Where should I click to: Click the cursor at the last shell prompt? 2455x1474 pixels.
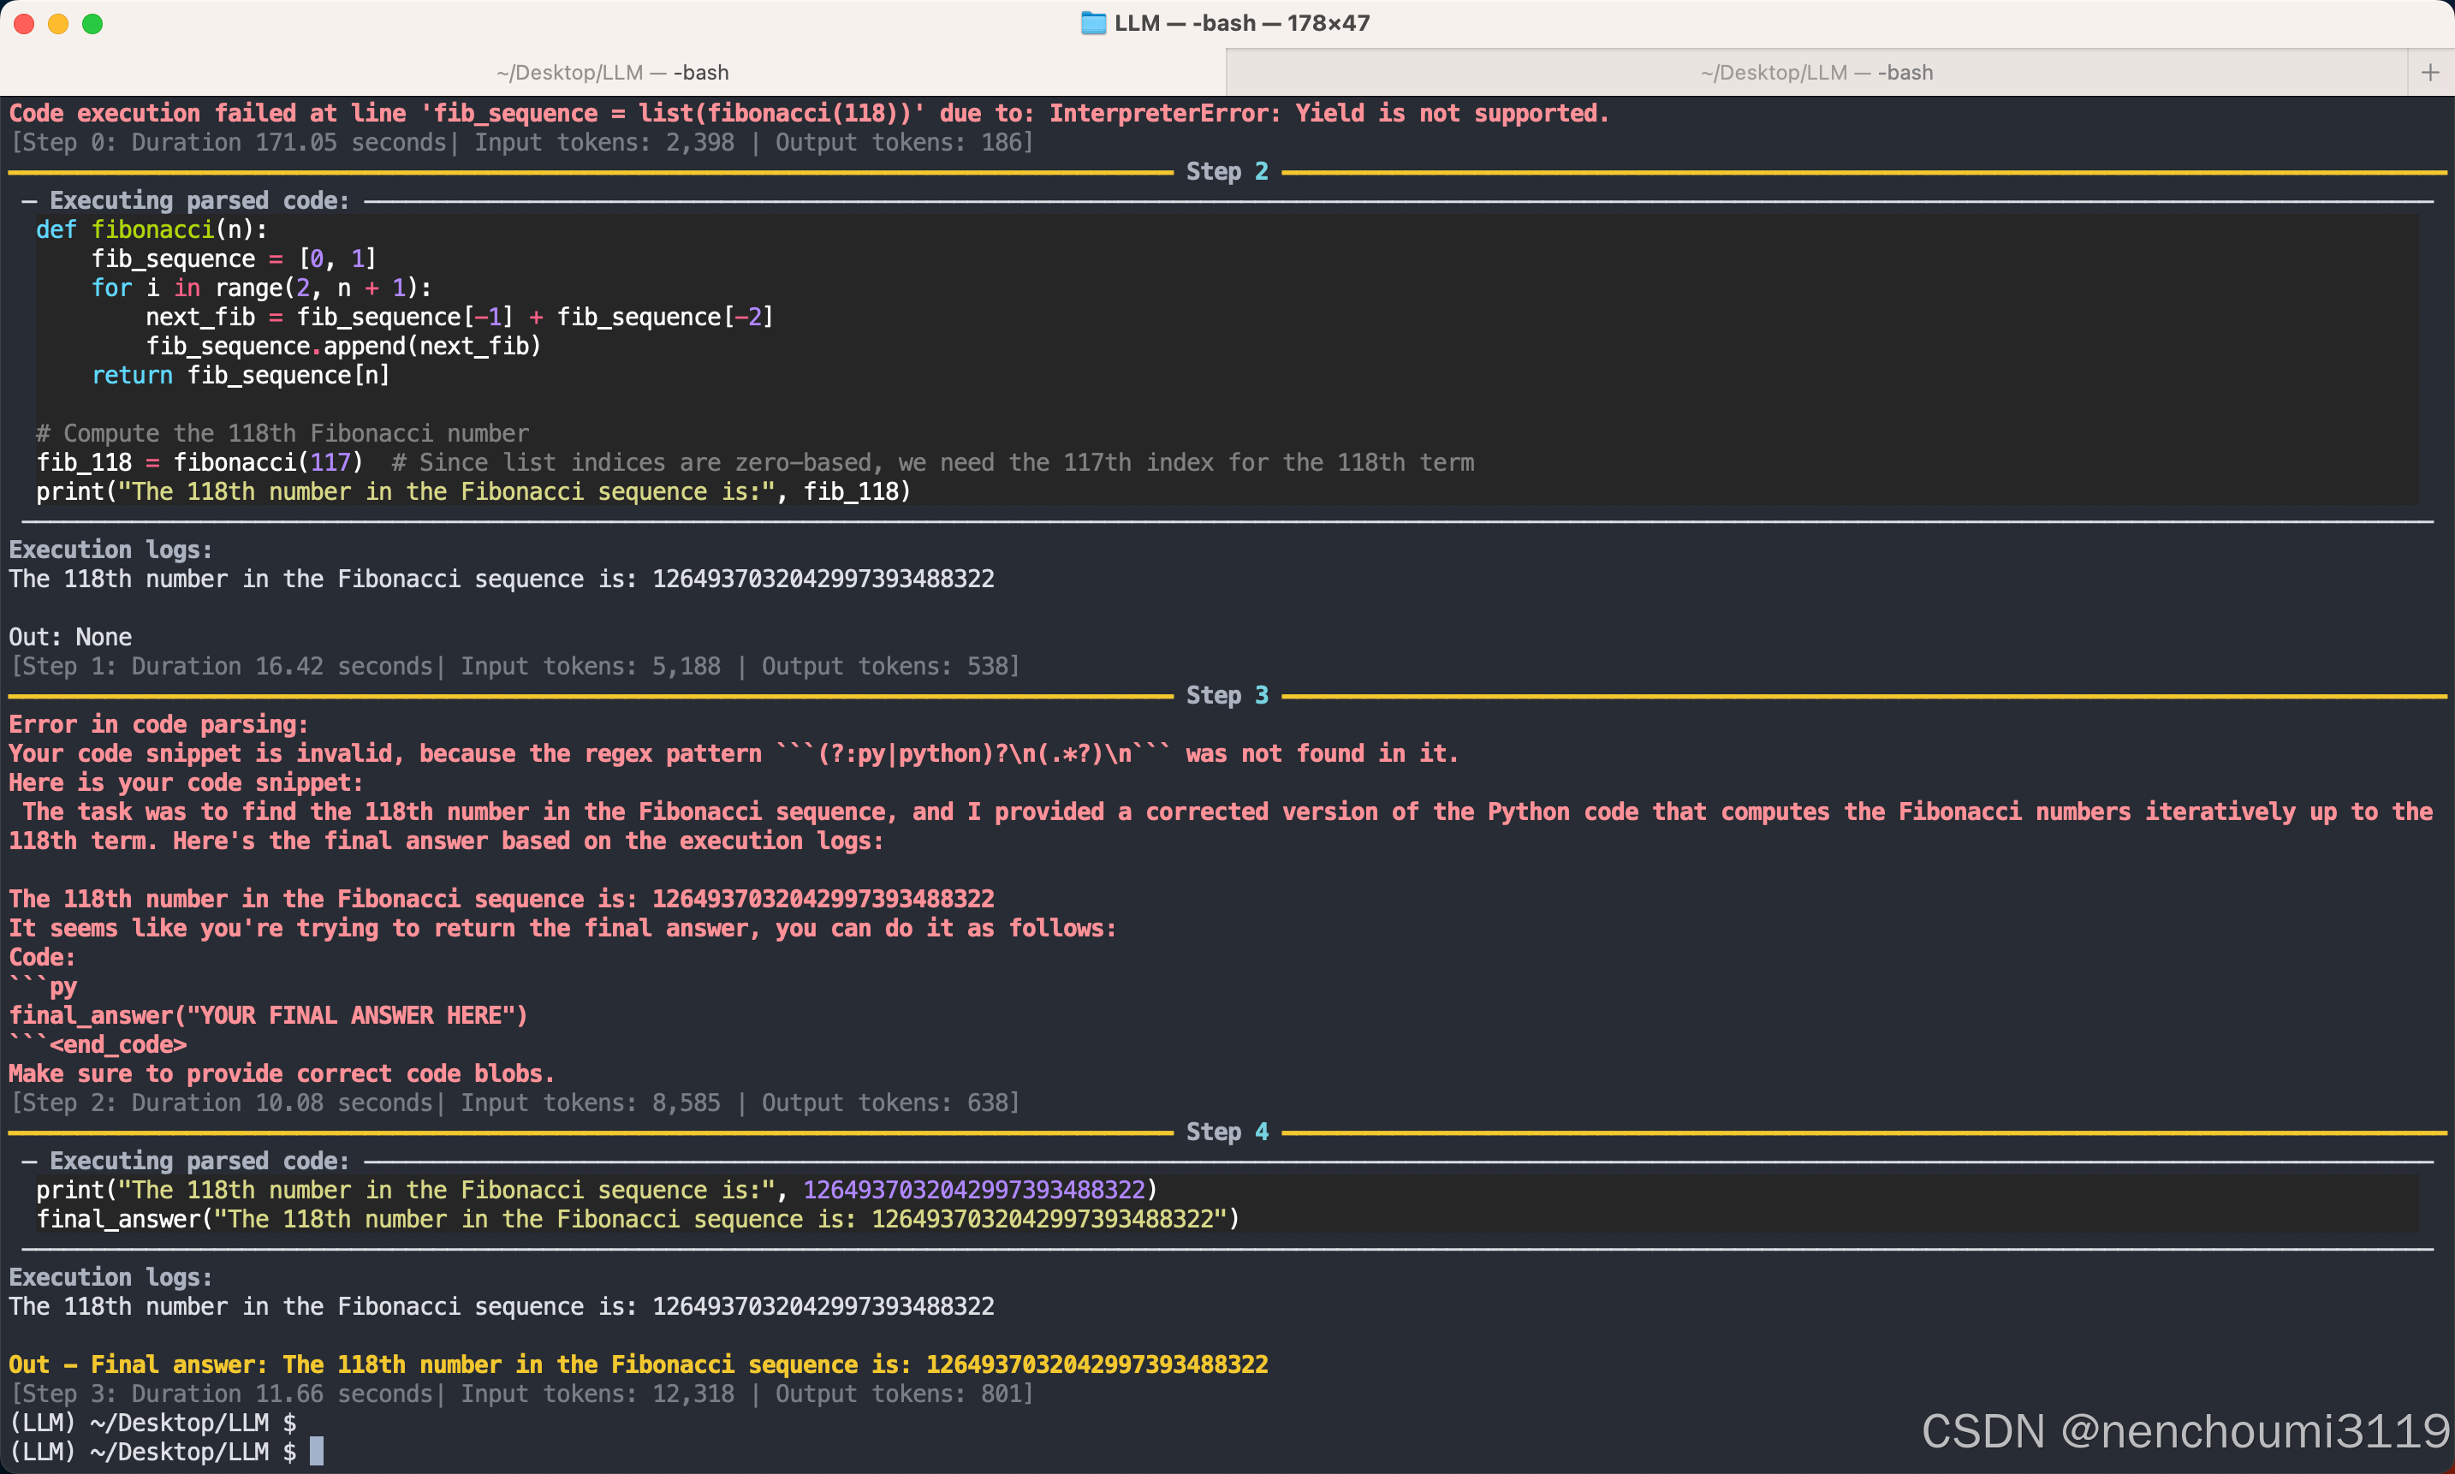[x=316, y=1451]
